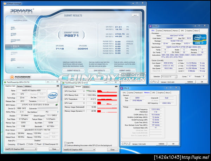
Task: Click OK in CPU-Z Memory window
Action: point(173,144)
